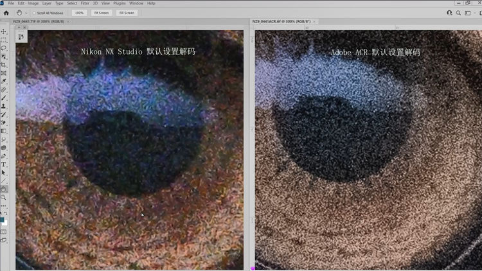
Task: Click the 100% zoom button
Action: 80,13
